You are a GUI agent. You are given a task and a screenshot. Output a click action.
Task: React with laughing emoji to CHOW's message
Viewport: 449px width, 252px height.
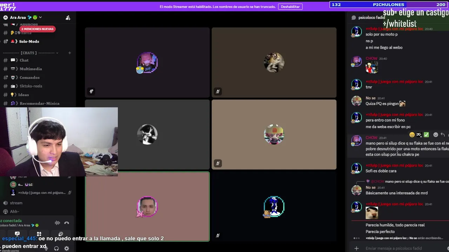pos(412,135)
